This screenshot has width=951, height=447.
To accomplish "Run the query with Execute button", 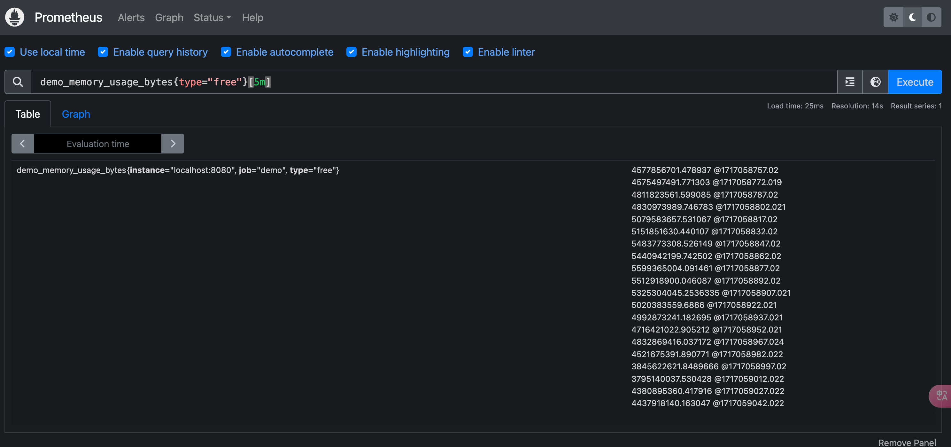I will [915, 82].
